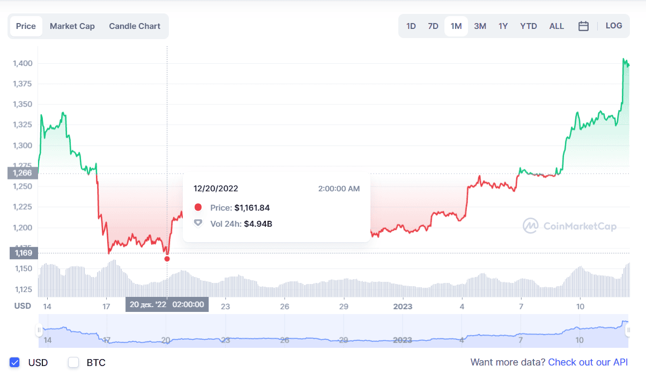Select the Price tab
The width and height of the screenshot is (646, 373).
point(26,26)
